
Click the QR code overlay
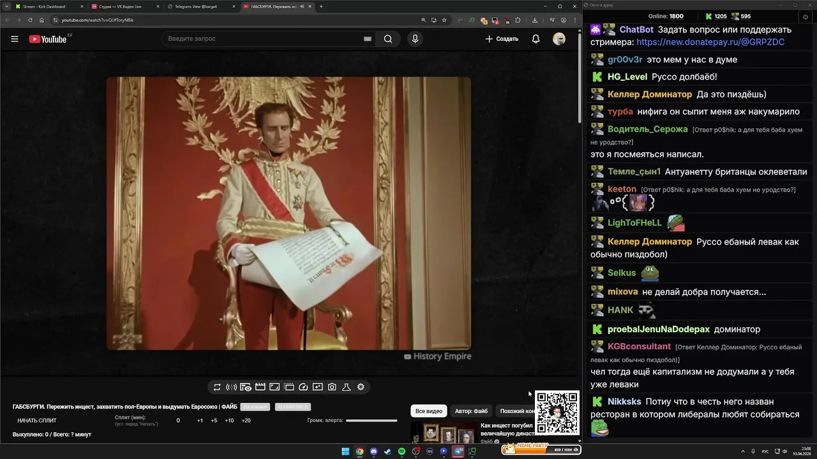pyautogui.click(x=557, y=413)
